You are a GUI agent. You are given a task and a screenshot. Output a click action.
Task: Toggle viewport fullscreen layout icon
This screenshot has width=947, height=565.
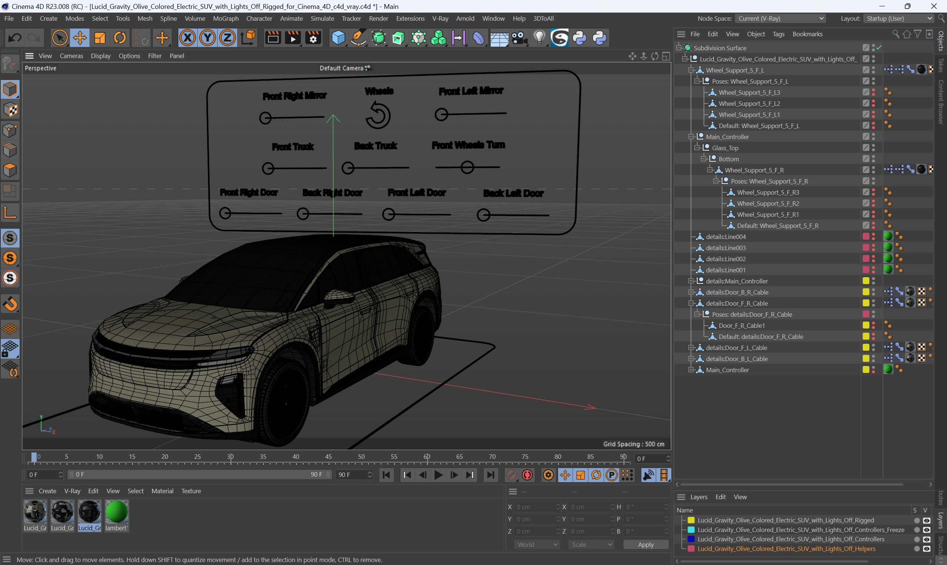pos(666,56)
